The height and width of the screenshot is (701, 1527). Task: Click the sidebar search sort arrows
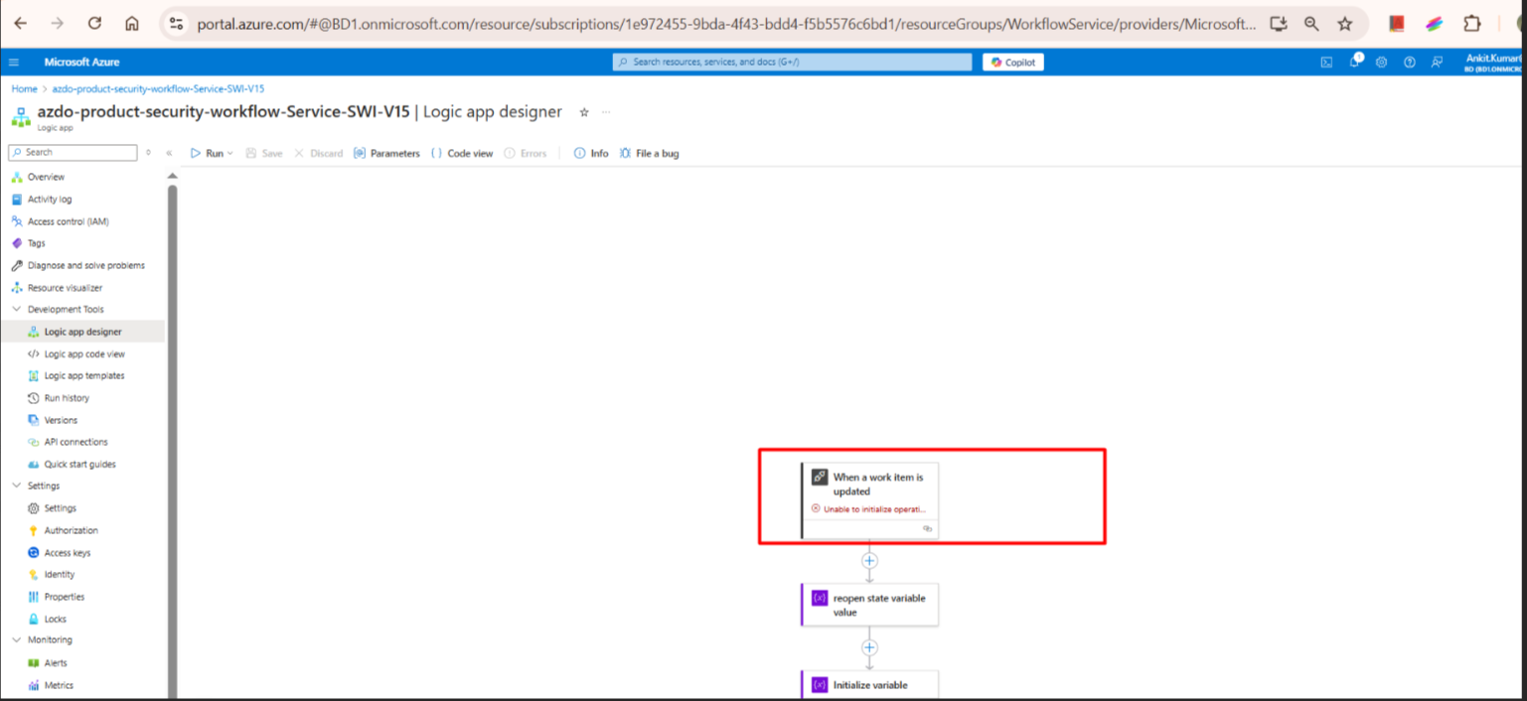click(x=148, y=153)
